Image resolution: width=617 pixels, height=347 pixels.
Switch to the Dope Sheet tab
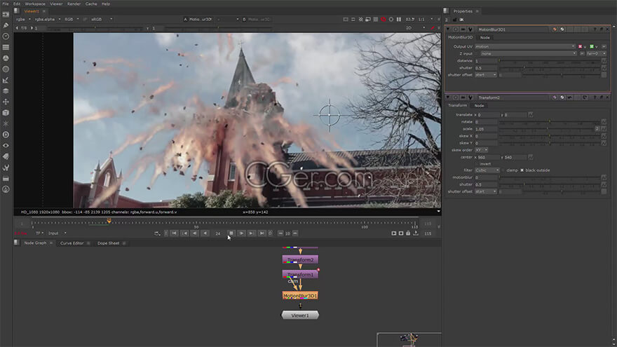[108, 243]
